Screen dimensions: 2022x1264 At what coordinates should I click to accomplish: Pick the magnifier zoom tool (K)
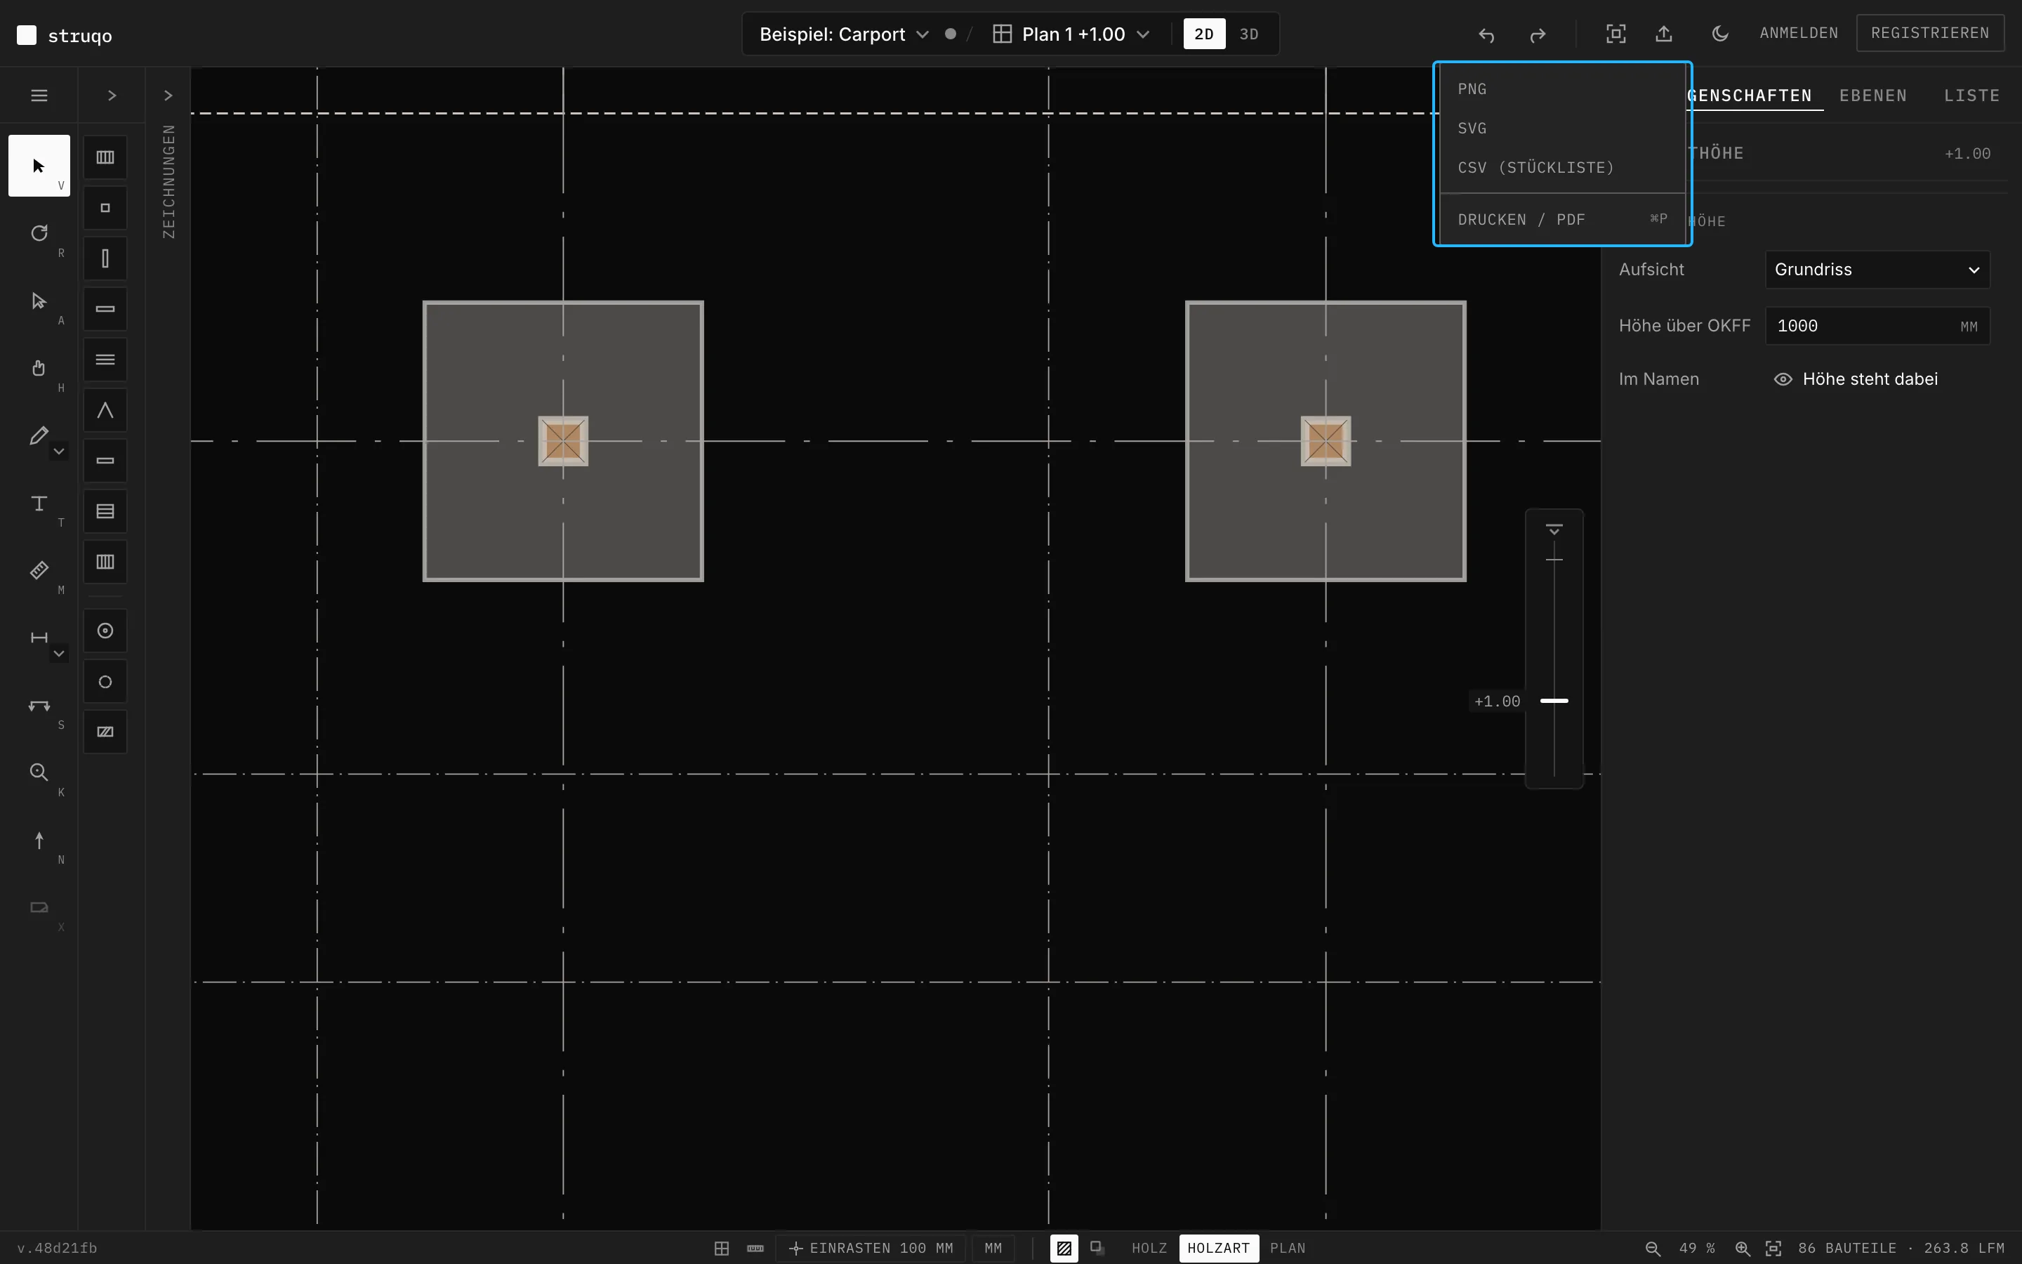(39, 772)
